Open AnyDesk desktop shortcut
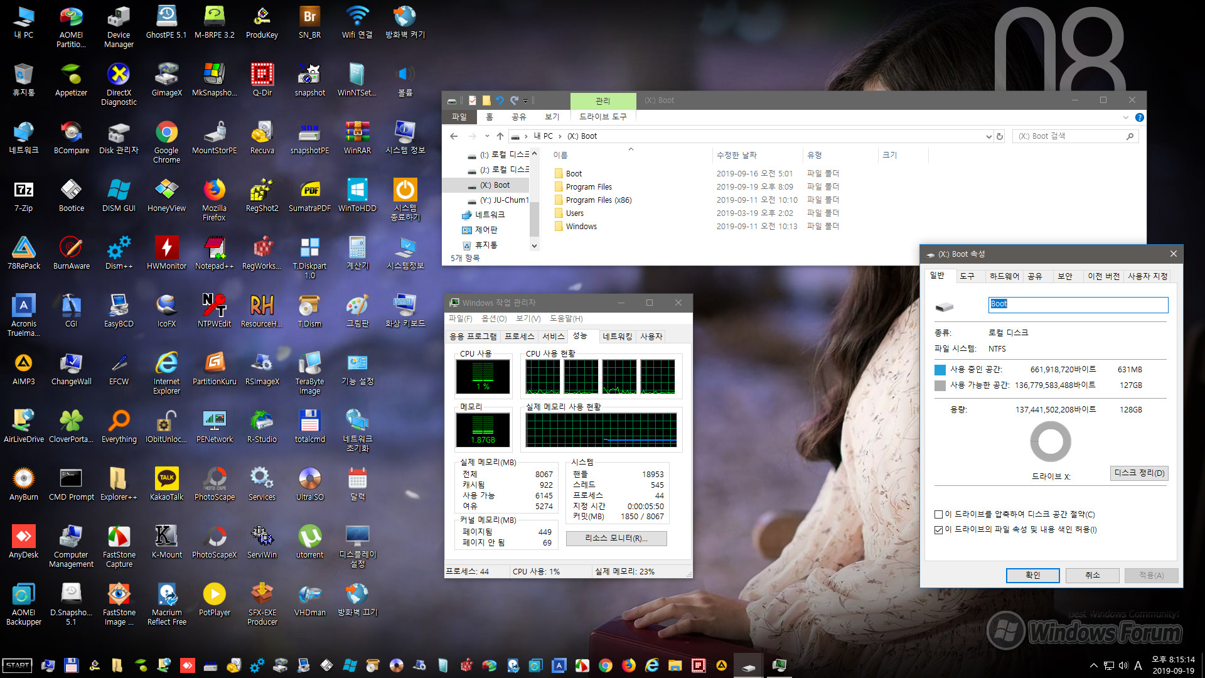This screenshot has height=678, width=1205. point(24,542)
